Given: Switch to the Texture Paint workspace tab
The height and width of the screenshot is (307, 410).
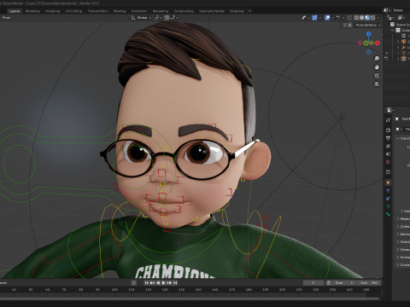Looking at the screenshot, I should tap(97, 11).
